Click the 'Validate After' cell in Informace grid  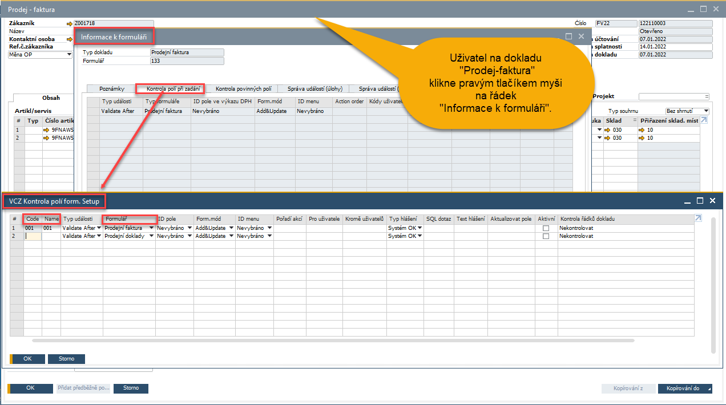[121, 111]
